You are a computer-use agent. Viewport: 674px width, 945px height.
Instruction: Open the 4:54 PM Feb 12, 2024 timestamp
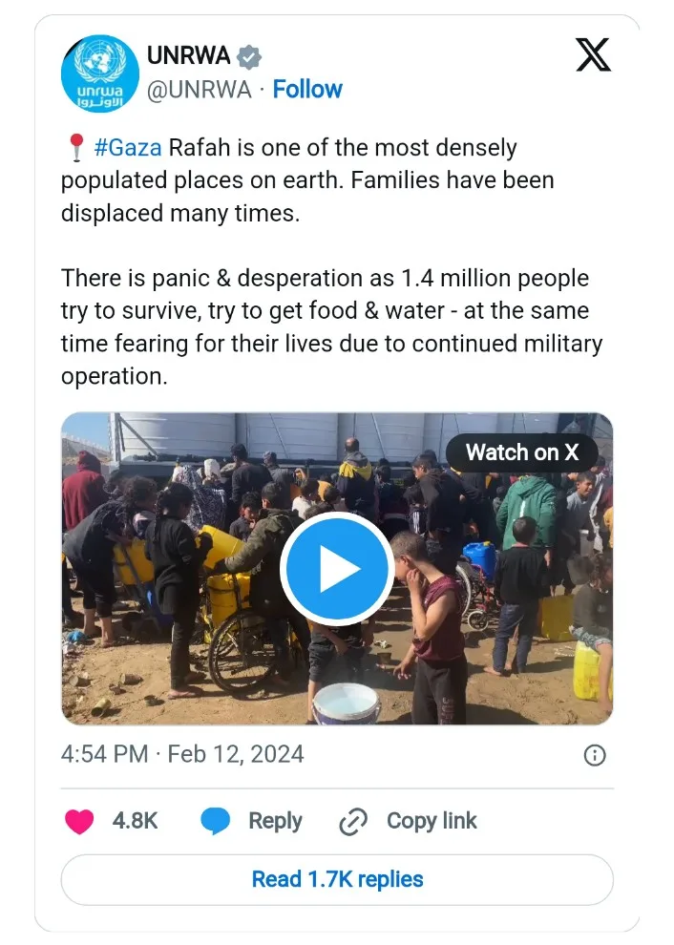(182, 754)
